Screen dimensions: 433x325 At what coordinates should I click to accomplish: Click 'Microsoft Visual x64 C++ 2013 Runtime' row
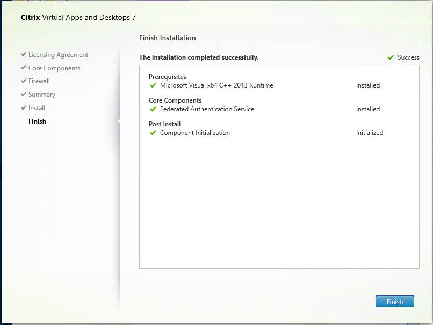[216, 85]
